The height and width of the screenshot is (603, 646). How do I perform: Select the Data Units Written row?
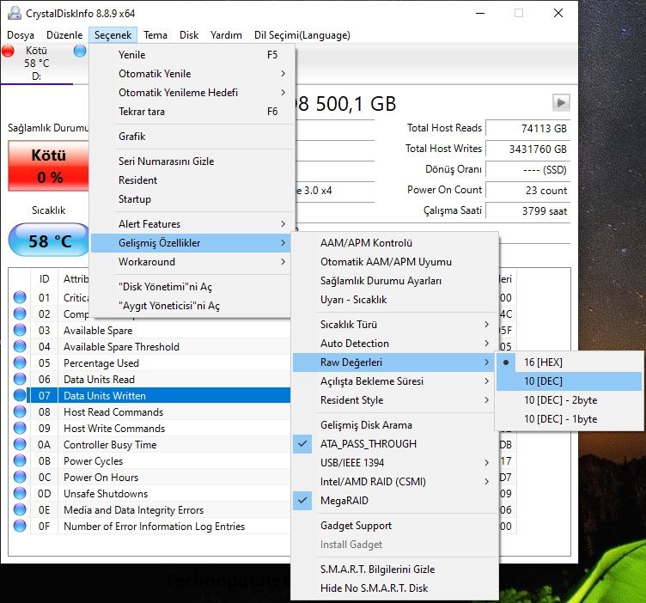pyautogui.click(x=159, y=395)
